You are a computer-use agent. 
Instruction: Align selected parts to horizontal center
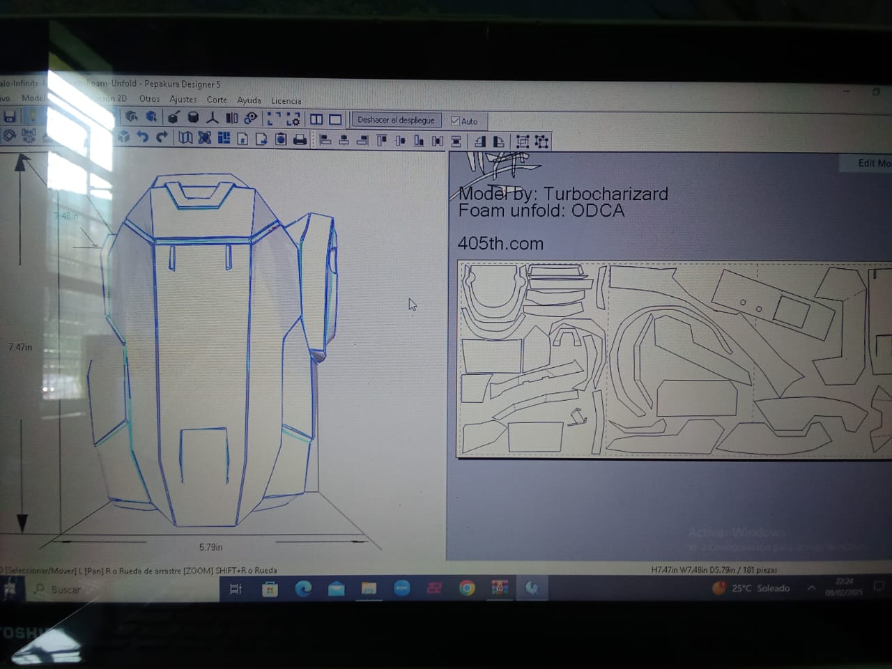[x=344, y=140]
